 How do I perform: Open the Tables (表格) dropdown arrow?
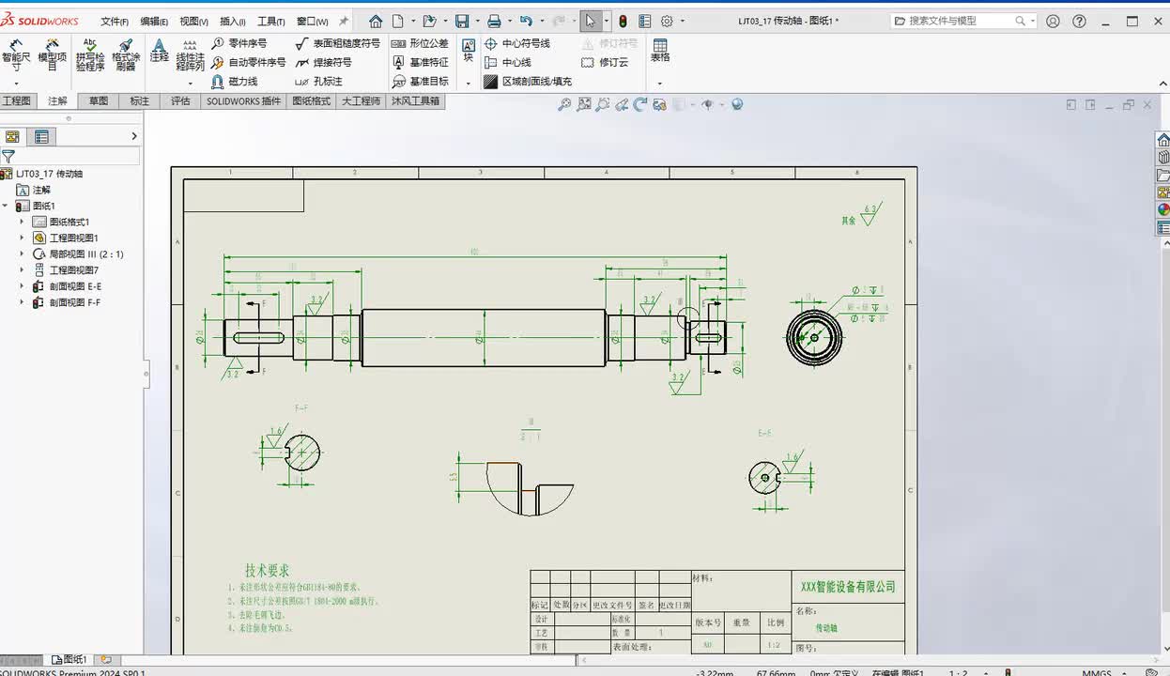[660, 83]
